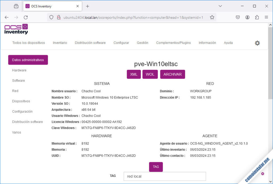Open the Configurar menu
273x184 pixels.
pos(121,43)
